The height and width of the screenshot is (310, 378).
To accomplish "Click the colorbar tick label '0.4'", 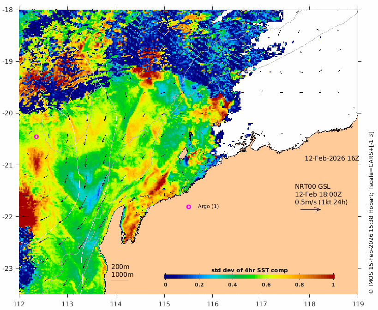I will tap(233, 285).
